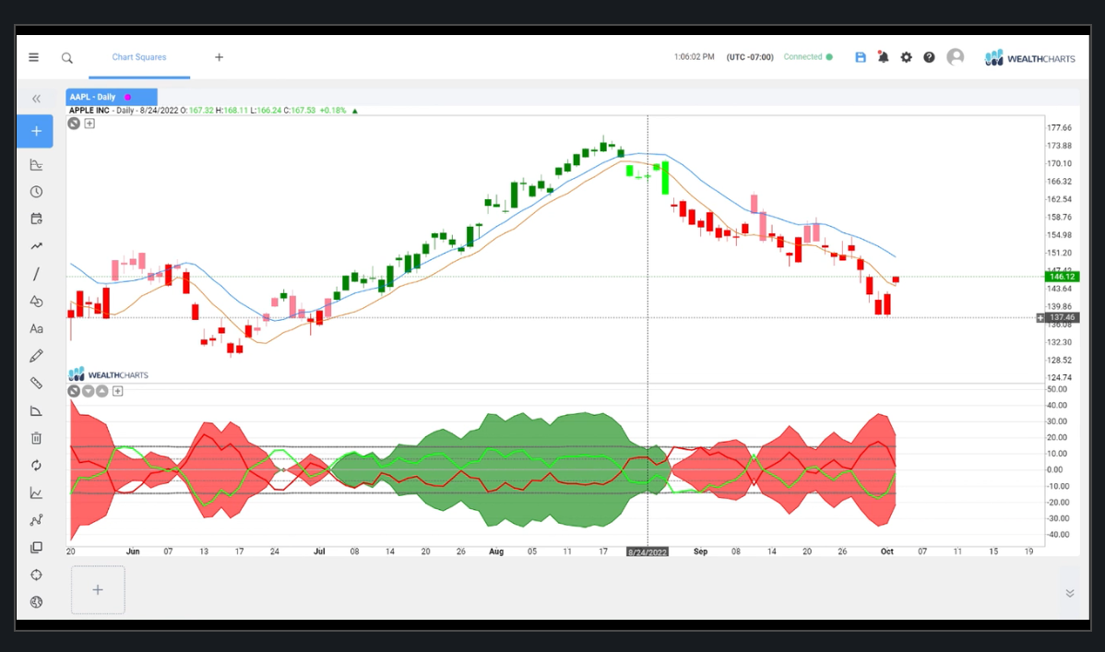Select the ruler measure tool
Screen dimensions: 1105x652
click(37, 383)
